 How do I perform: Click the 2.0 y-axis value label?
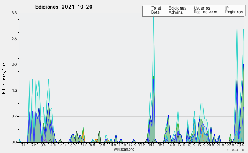tap(14, 65)
